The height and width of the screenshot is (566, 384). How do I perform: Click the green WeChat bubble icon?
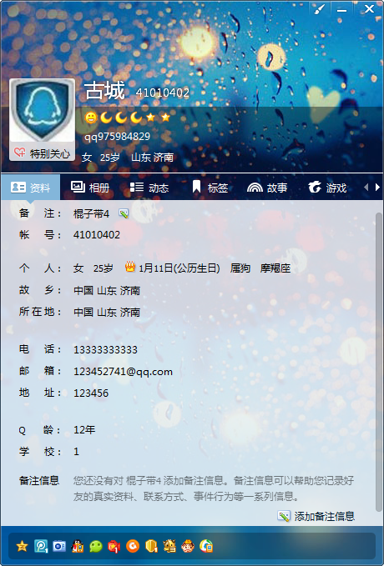pyautogui.click(x=96, y=546)
